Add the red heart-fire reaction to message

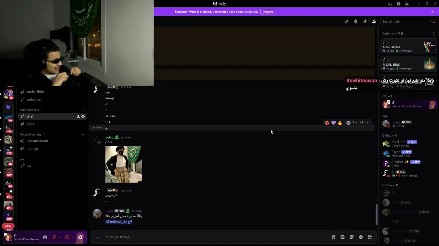[327, 123]
